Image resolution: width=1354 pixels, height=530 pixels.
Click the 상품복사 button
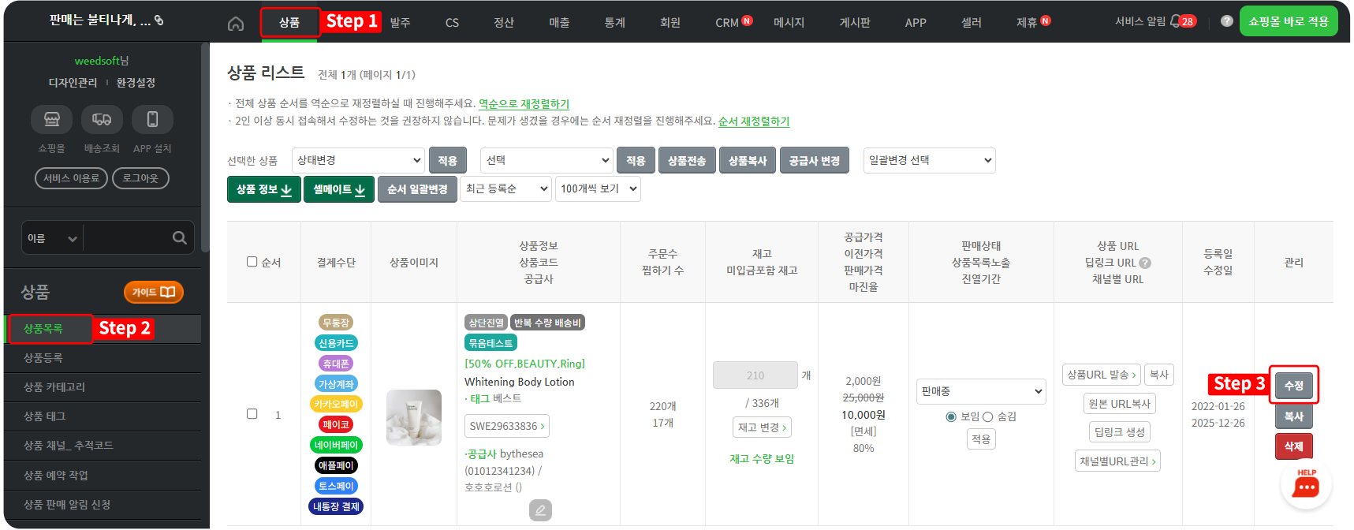[x=748, y=160]
